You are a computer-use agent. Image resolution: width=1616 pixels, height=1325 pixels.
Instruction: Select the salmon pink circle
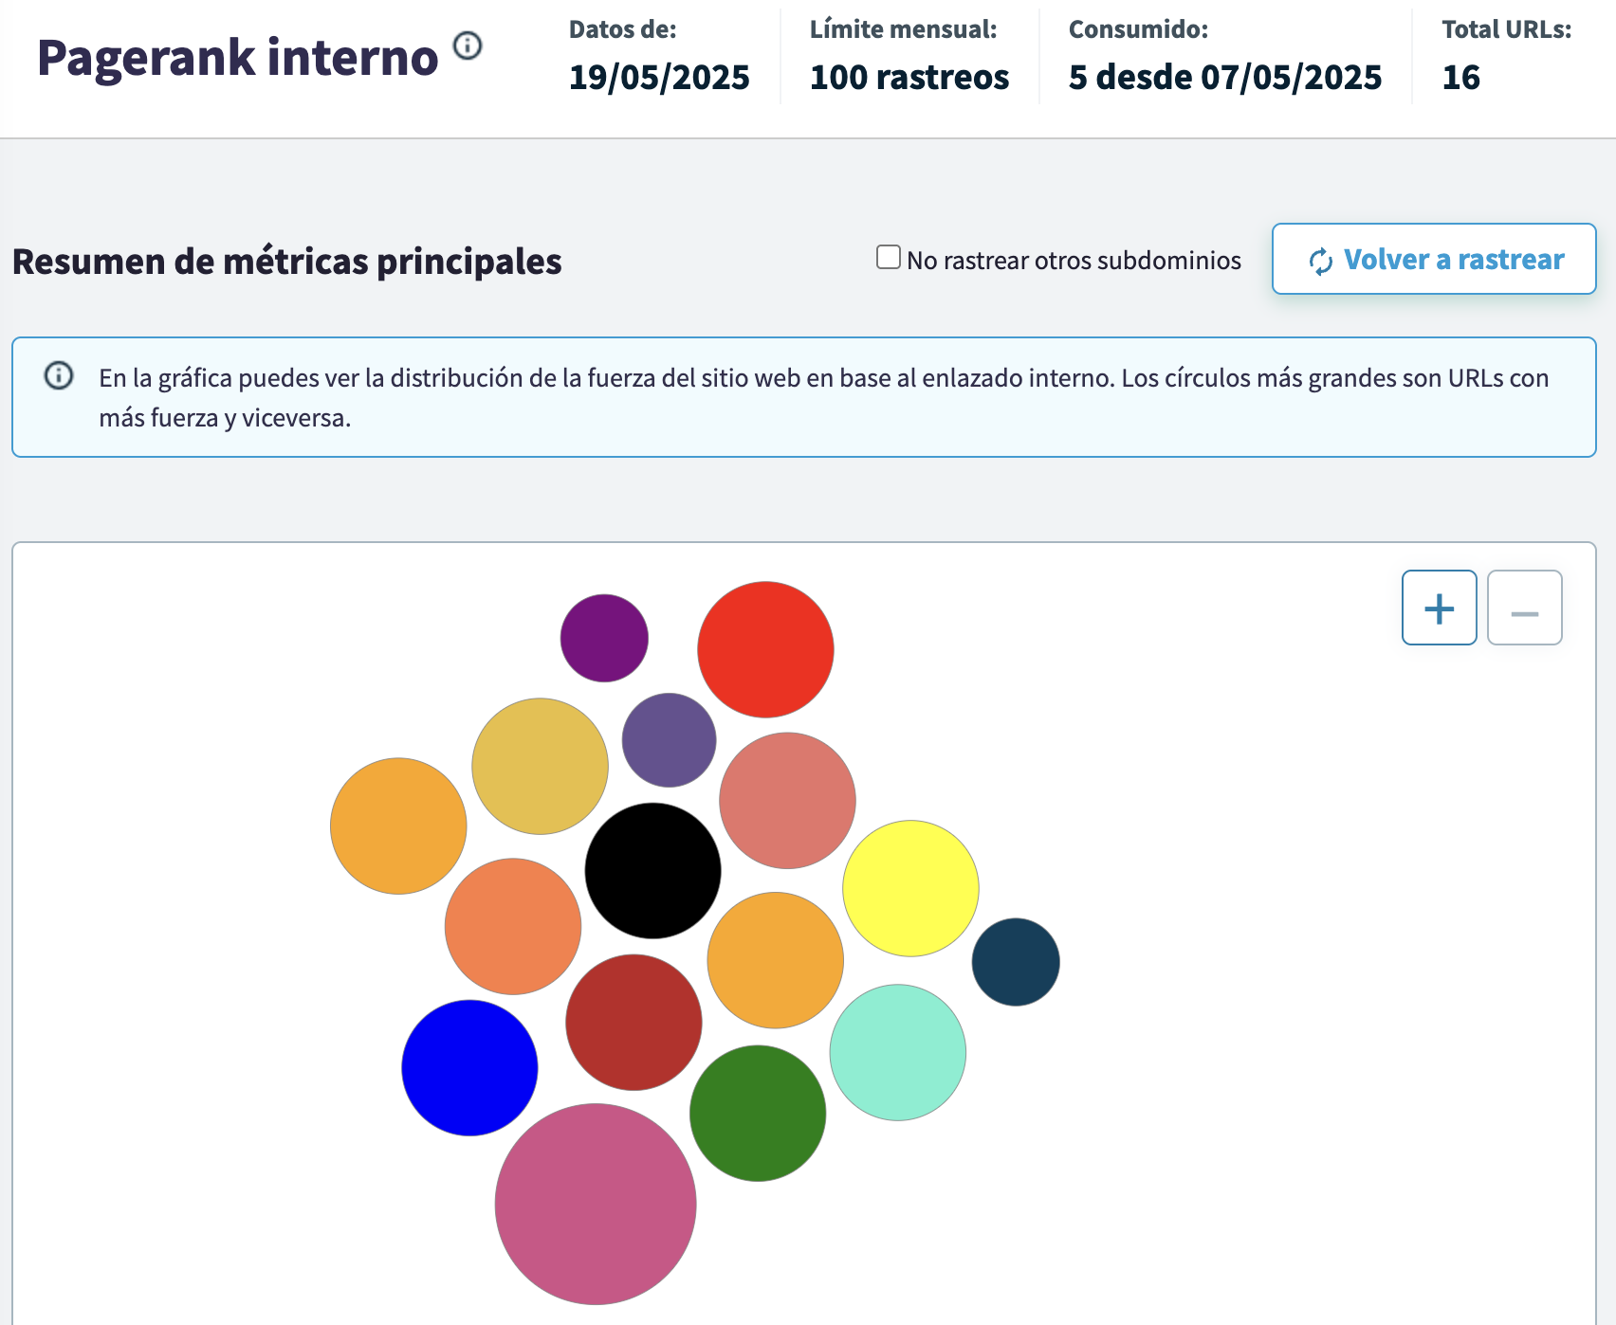click(787, 800)
